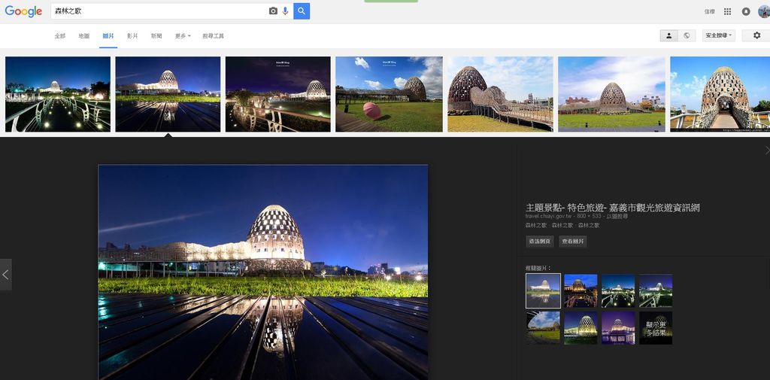
Task: Switch to the 全部 tab
Action: [x=60, y=36]
